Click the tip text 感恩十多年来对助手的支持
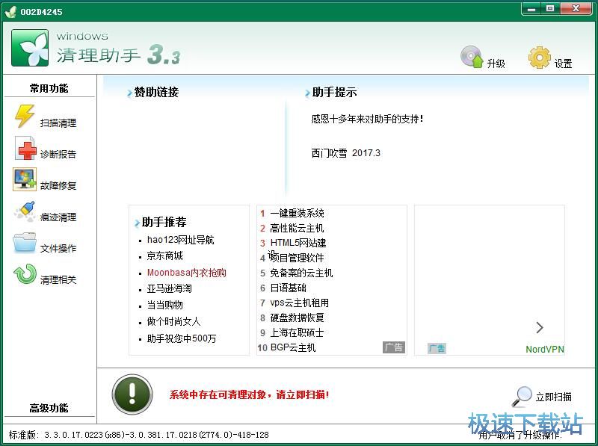Viewport: 598px width, 446px height. 367,119
